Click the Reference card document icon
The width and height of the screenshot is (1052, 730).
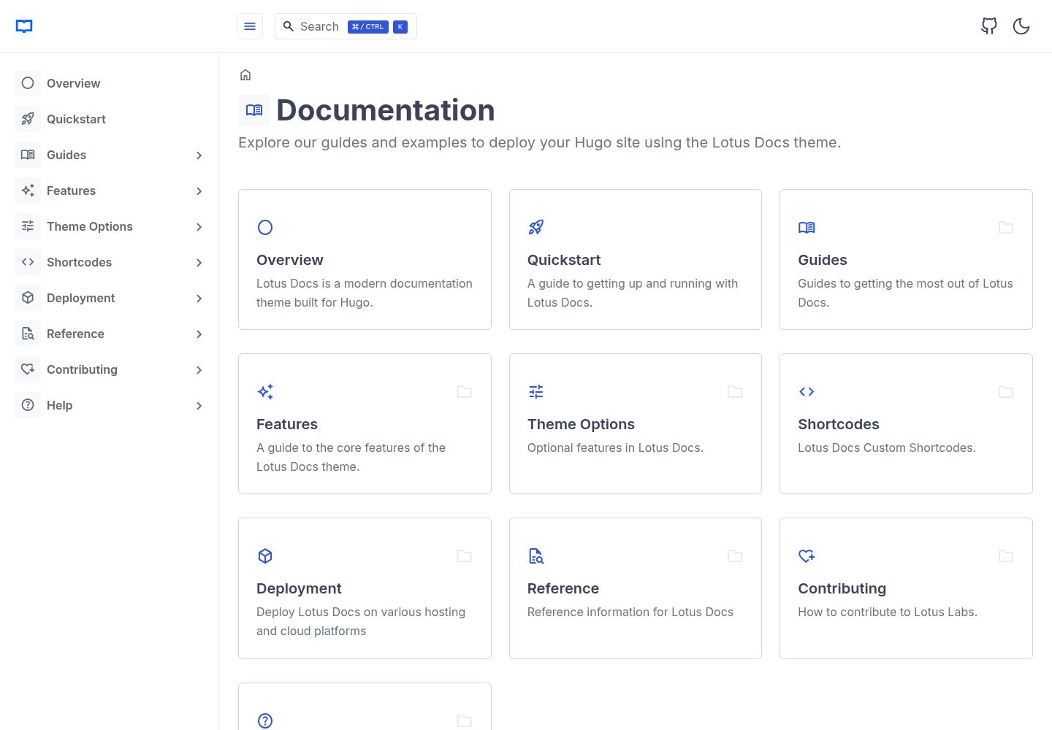coord(536,556)
